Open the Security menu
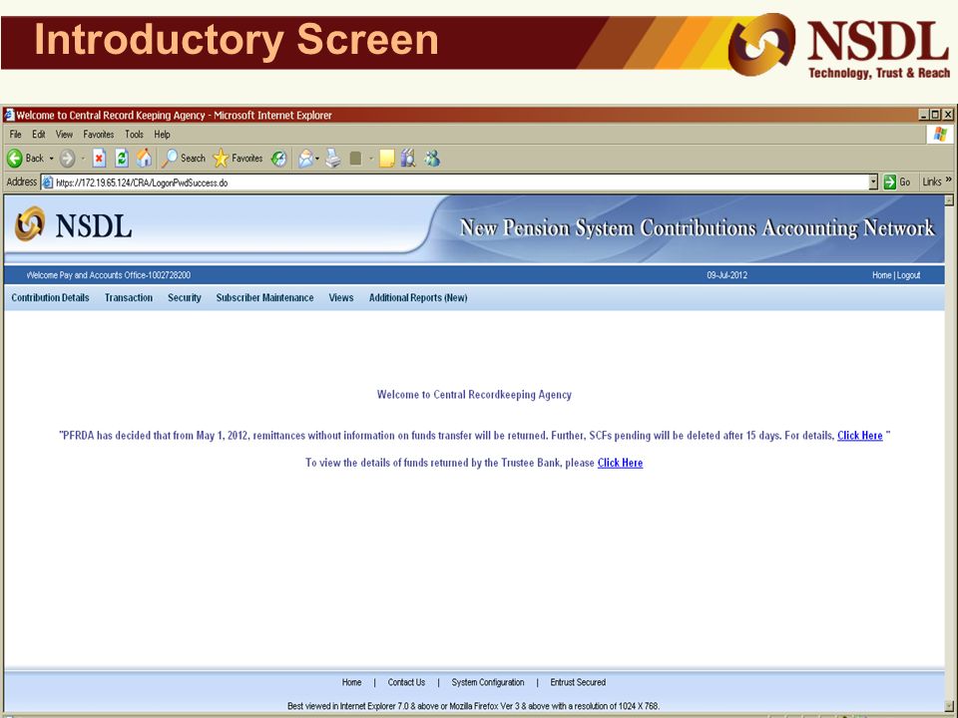The height and width of the screenshot is (718, 958). pos(185,298)
